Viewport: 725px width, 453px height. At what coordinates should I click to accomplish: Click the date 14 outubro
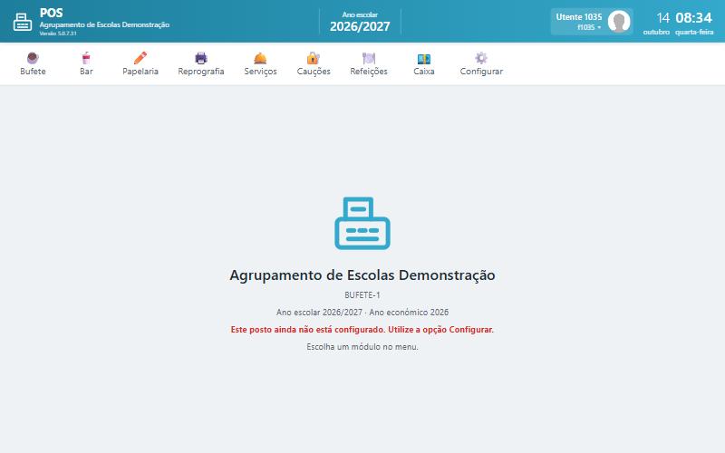coord(656,24)
